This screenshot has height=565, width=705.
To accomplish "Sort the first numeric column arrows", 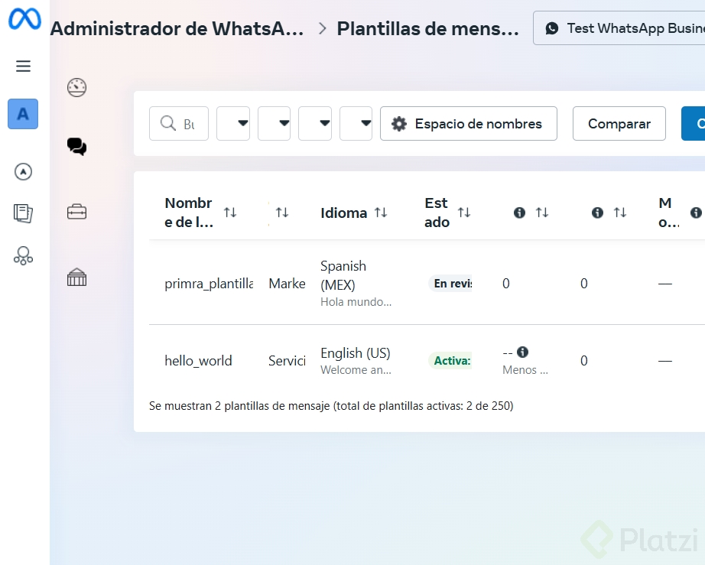I will pos(542,212).
